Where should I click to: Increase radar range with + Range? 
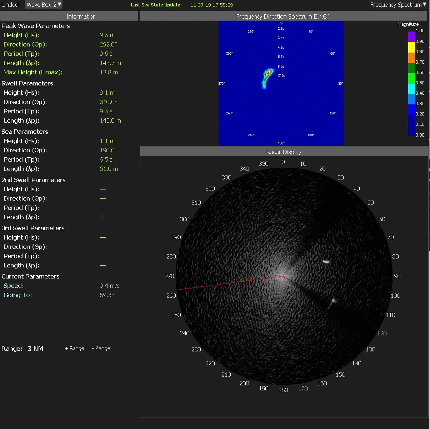click(74, 348)
